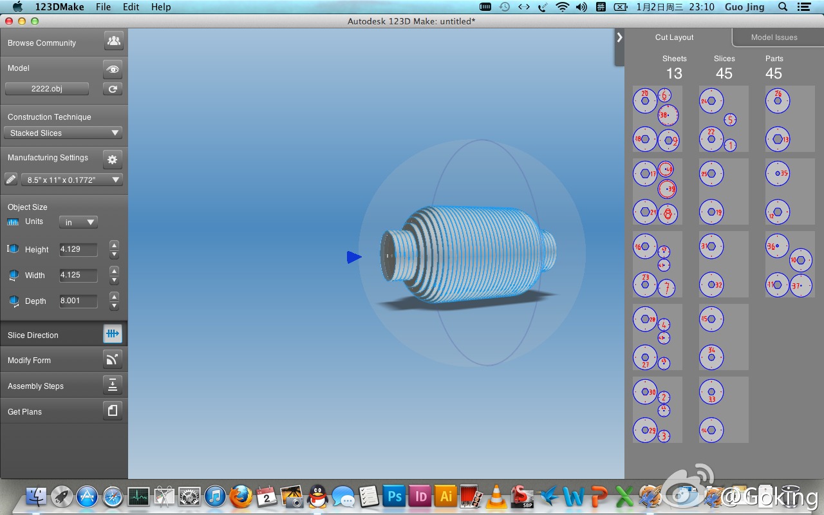Image resolution: width=824 pixels, height=515 pixels.
Task: Switch to the Model Issues tab
Action: [x=774, y=37]
